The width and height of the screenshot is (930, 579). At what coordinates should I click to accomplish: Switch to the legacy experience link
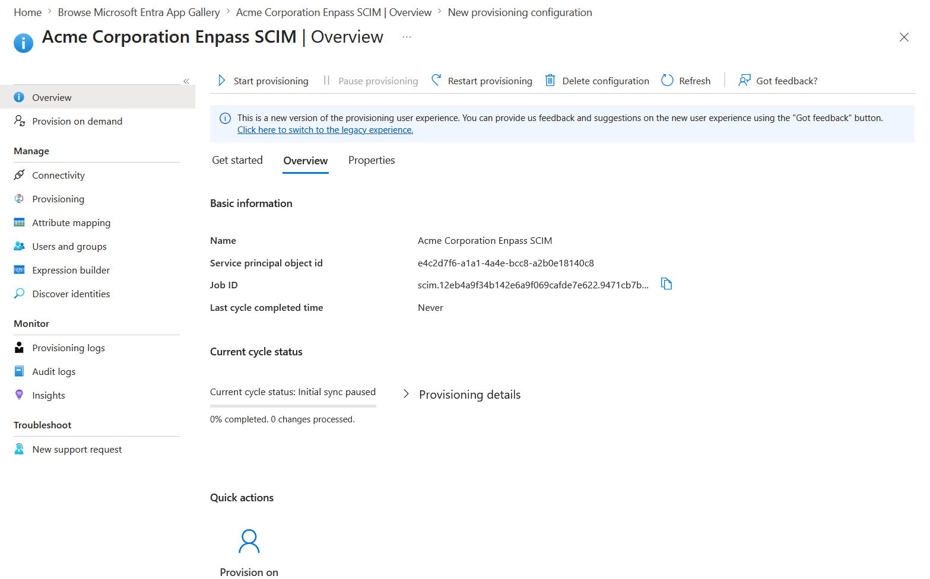[x=325, y=130]
